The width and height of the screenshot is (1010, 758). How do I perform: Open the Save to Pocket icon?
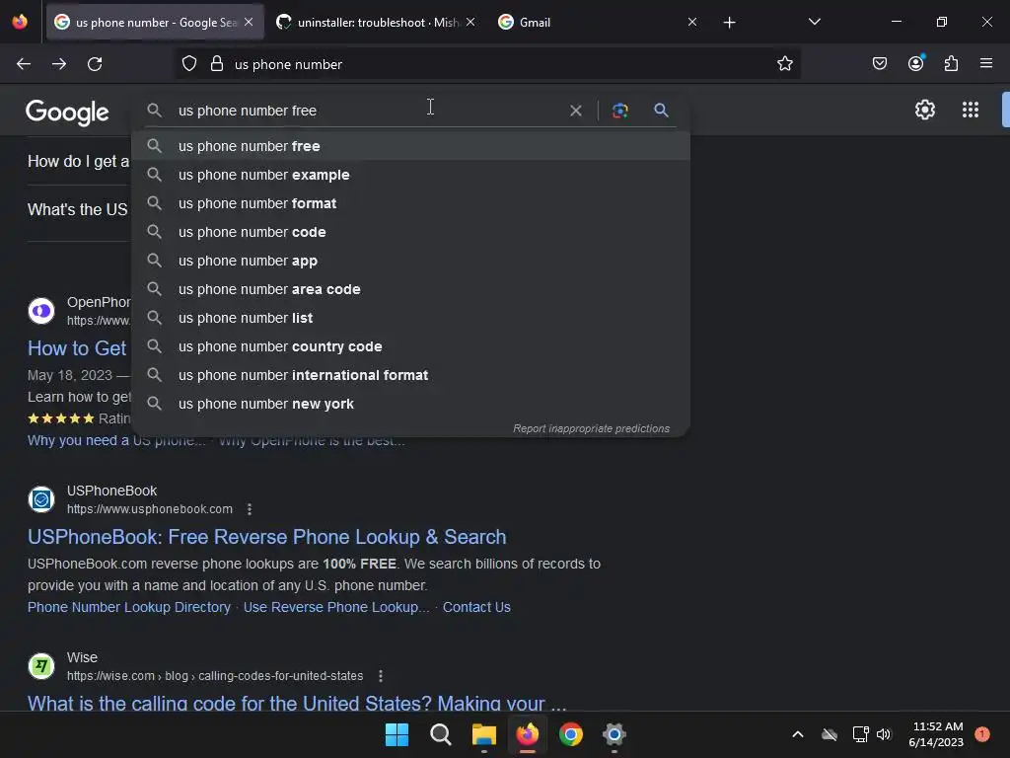[x=880, y=64]
